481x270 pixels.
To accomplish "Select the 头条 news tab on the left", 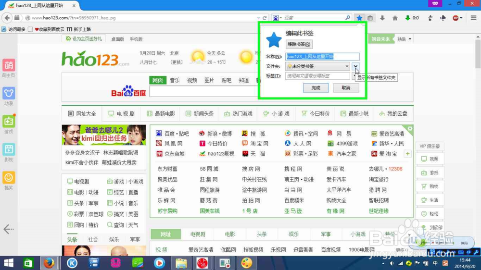I will (x=72, y=240).
